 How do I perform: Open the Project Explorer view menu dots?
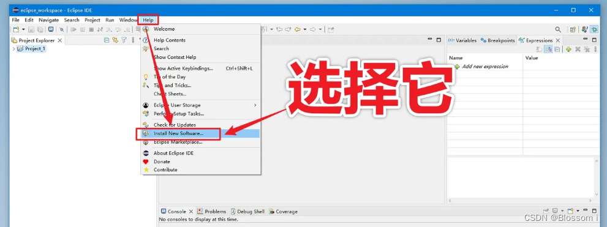133,40
